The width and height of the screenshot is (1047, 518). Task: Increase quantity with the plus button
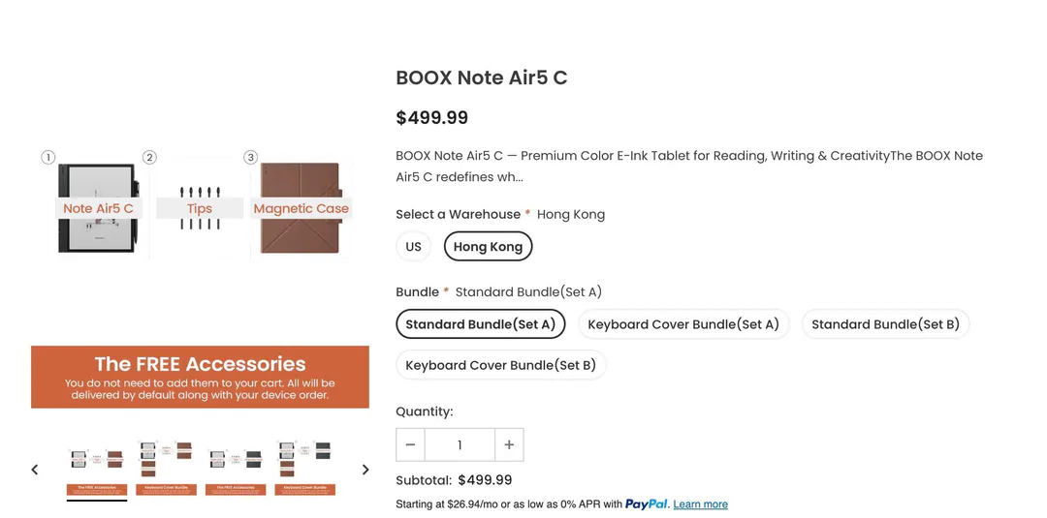[509, 444]
